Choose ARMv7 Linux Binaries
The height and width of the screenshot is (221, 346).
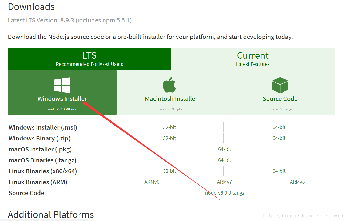coord(224,182)
